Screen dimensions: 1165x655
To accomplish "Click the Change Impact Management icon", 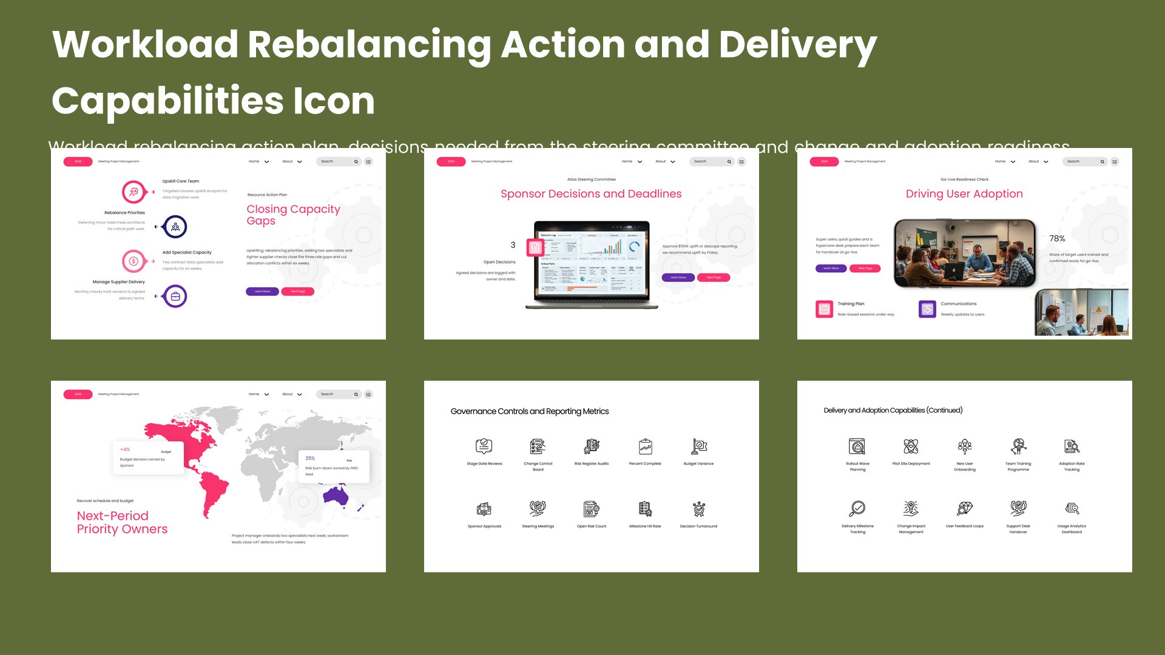I will [x=911, y=509].
